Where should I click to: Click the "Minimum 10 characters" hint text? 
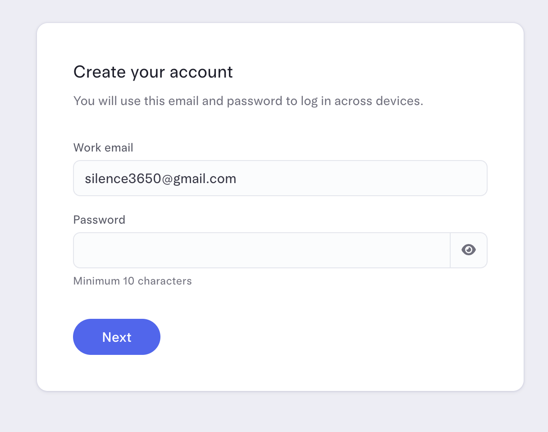coord(132,281)
